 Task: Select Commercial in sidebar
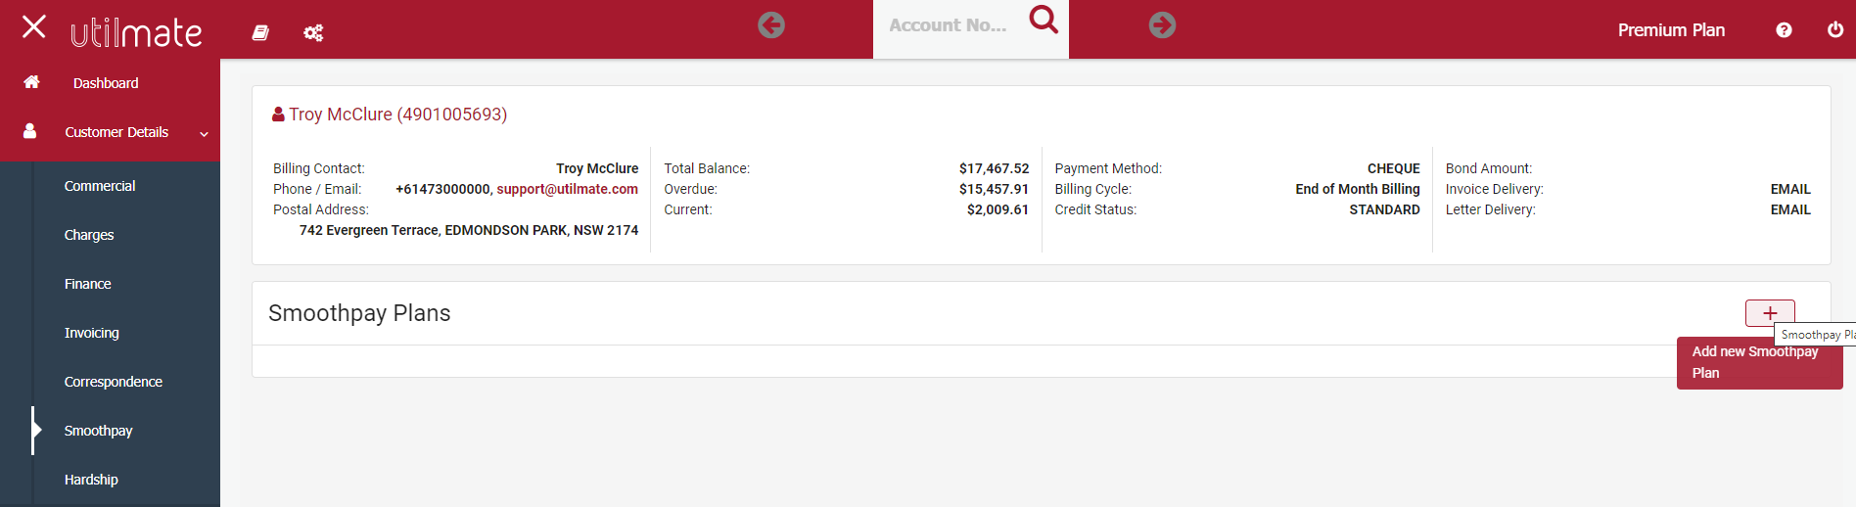coord(100,186)
